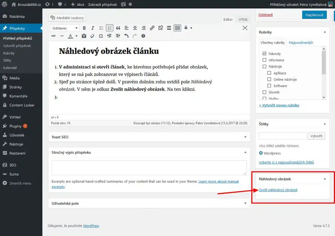Check the Nástroje category
This screenshot has width=335, height=236.
click(x=265, y=66)
